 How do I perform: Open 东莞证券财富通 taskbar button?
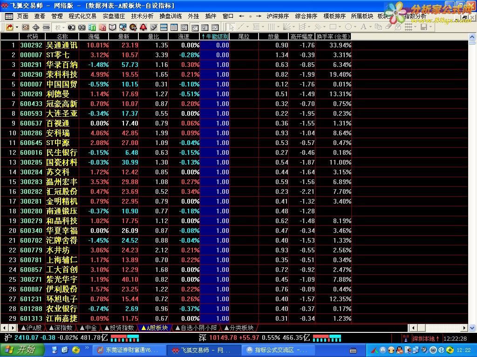point(129,350)
